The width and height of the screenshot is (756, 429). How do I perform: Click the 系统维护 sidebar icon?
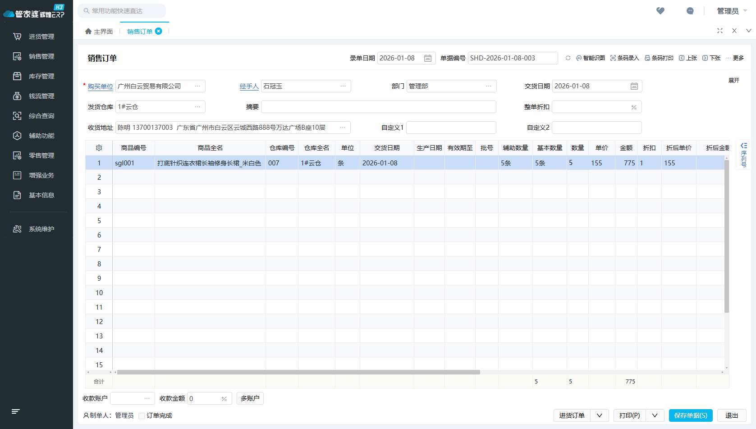pos(17,229)
